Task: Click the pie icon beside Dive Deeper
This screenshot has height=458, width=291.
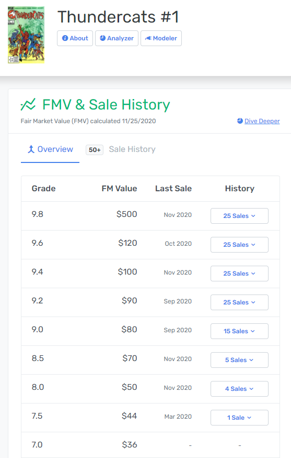Action: 240,121
